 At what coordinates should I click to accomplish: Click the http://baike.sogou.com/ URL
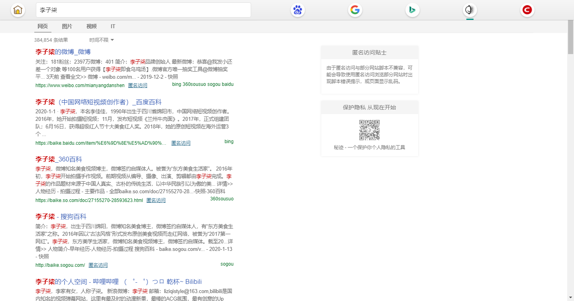60,265
